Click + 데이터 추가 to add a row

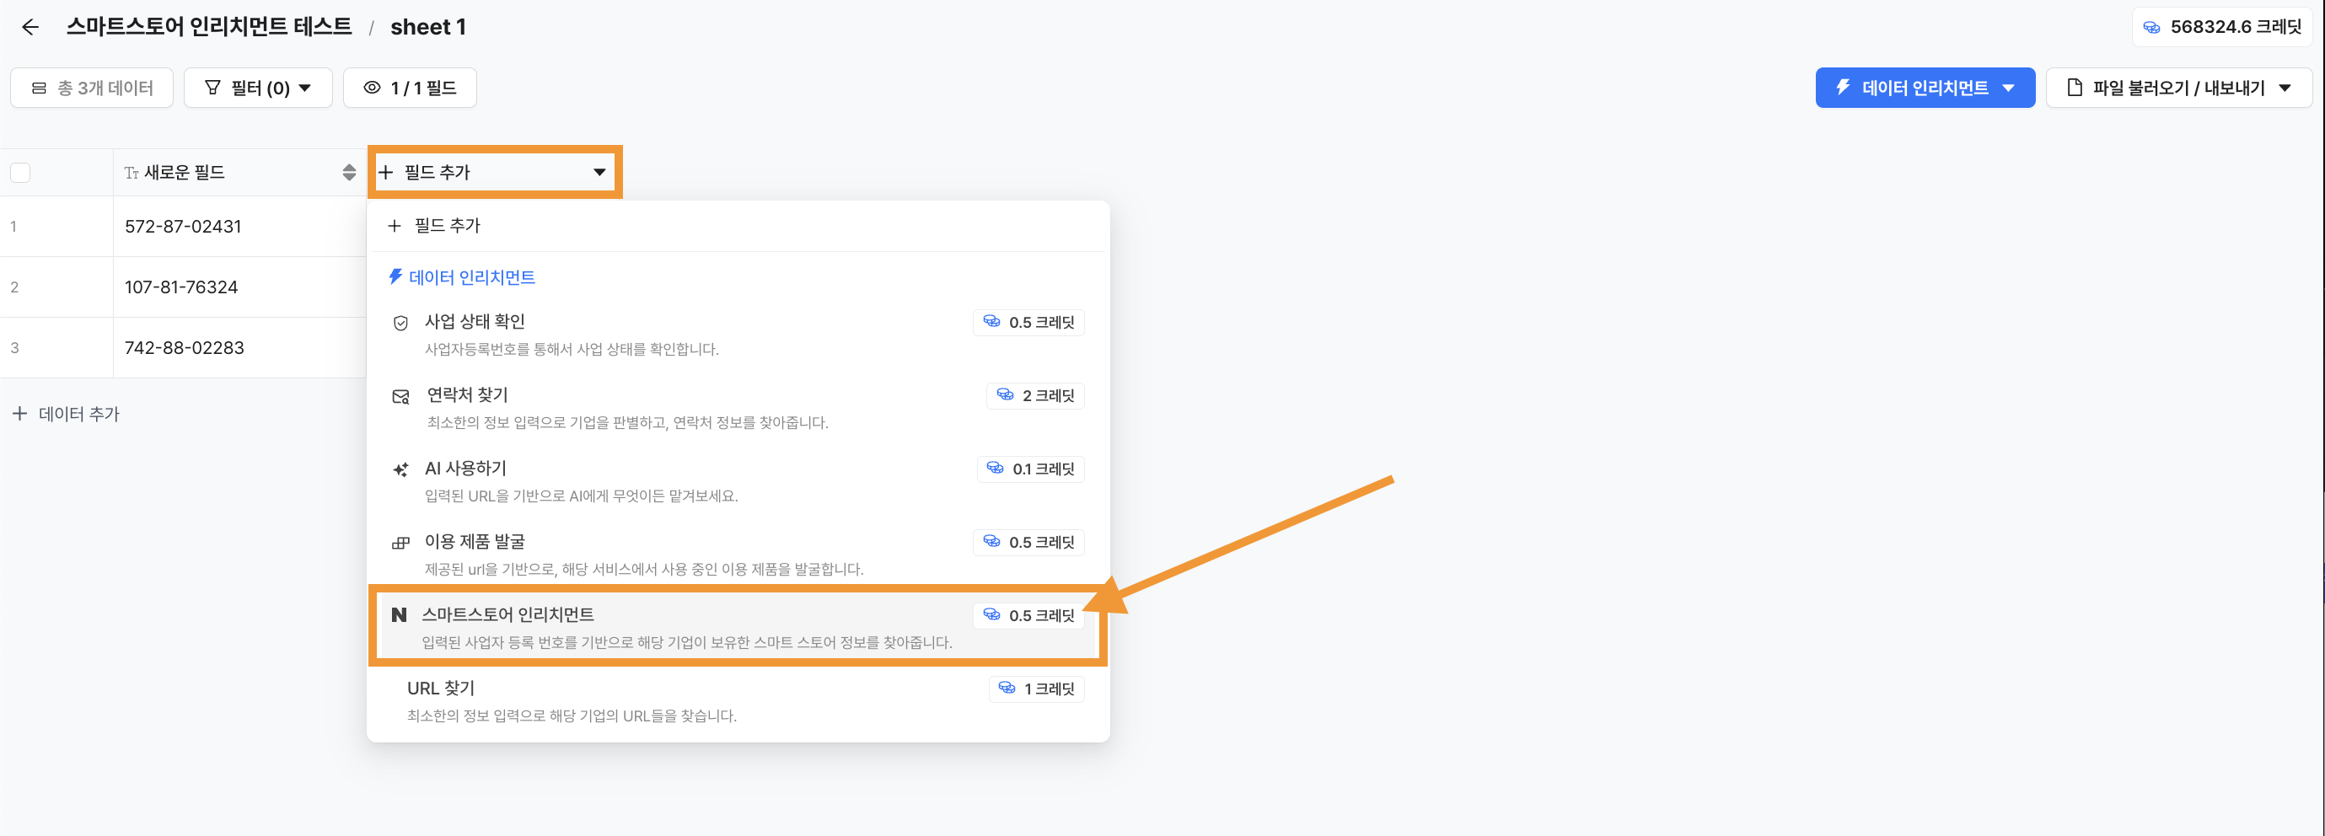coord(66,414)
